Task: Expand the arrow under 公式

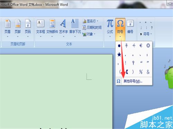Action: tap(110, 37)
